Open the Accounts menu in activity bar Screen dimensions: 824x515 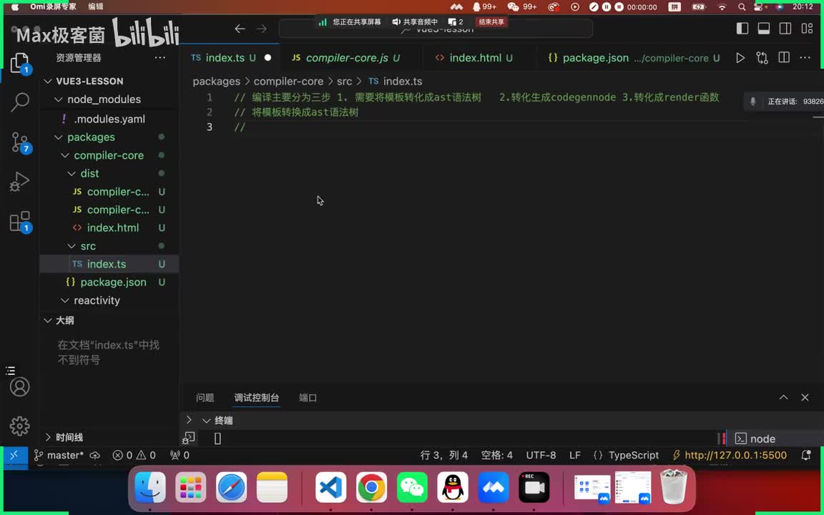(20, 387)
